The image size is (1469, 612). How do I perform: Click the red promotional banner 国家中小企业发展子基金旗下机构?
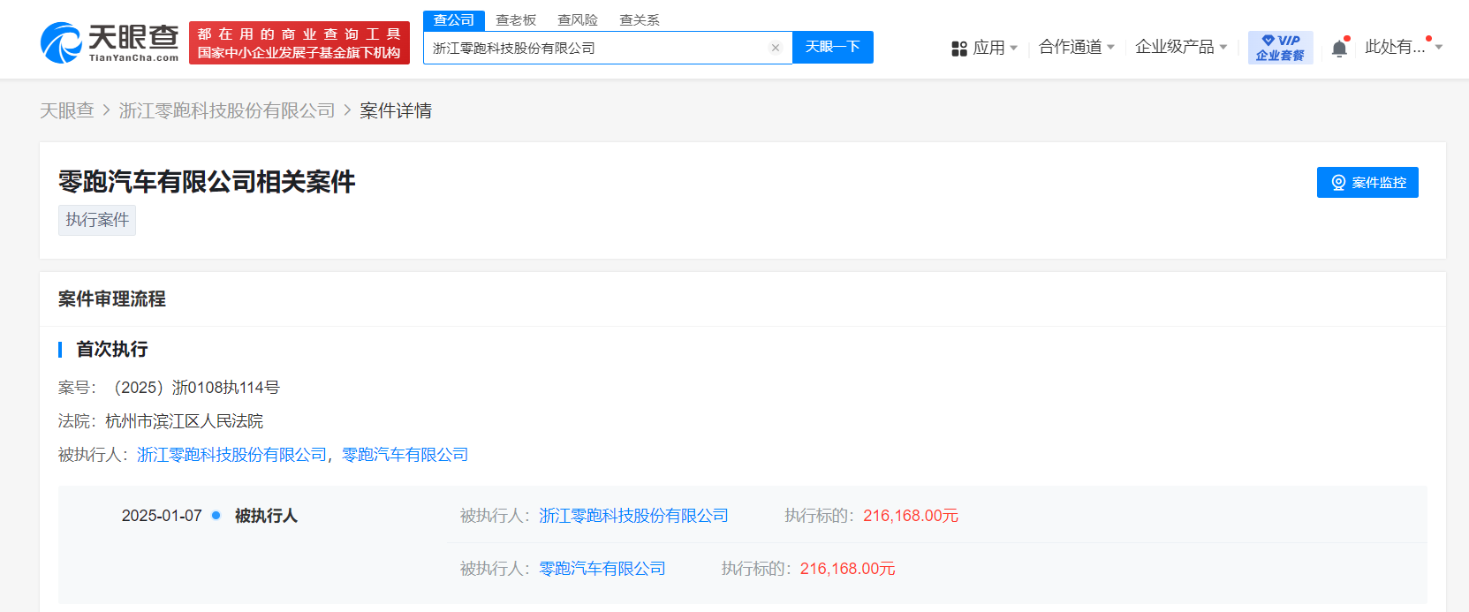(x=299, y=43)
